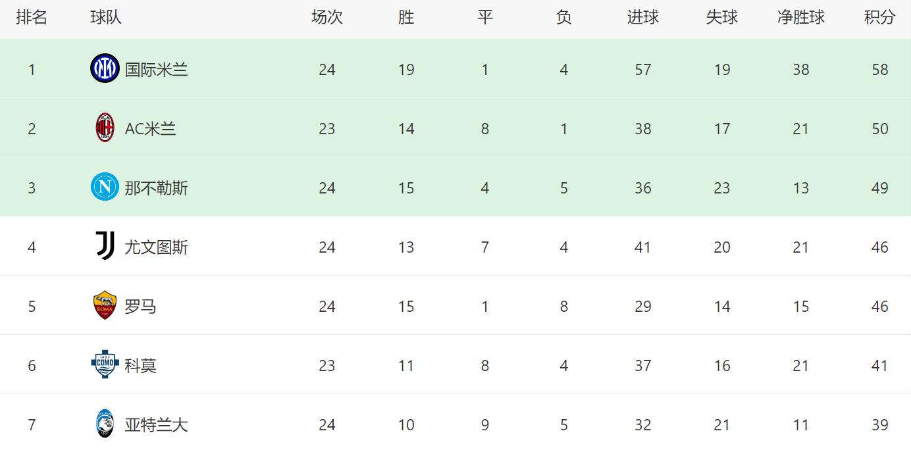The width and height of the screenshot is (911, 452).
Task: Click the Juventus club logo
Action: [x=105, y=247]
